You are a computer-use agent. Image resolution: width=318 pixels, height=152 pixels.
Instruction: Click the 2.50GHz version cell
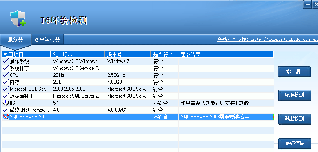tap(116, 75)
